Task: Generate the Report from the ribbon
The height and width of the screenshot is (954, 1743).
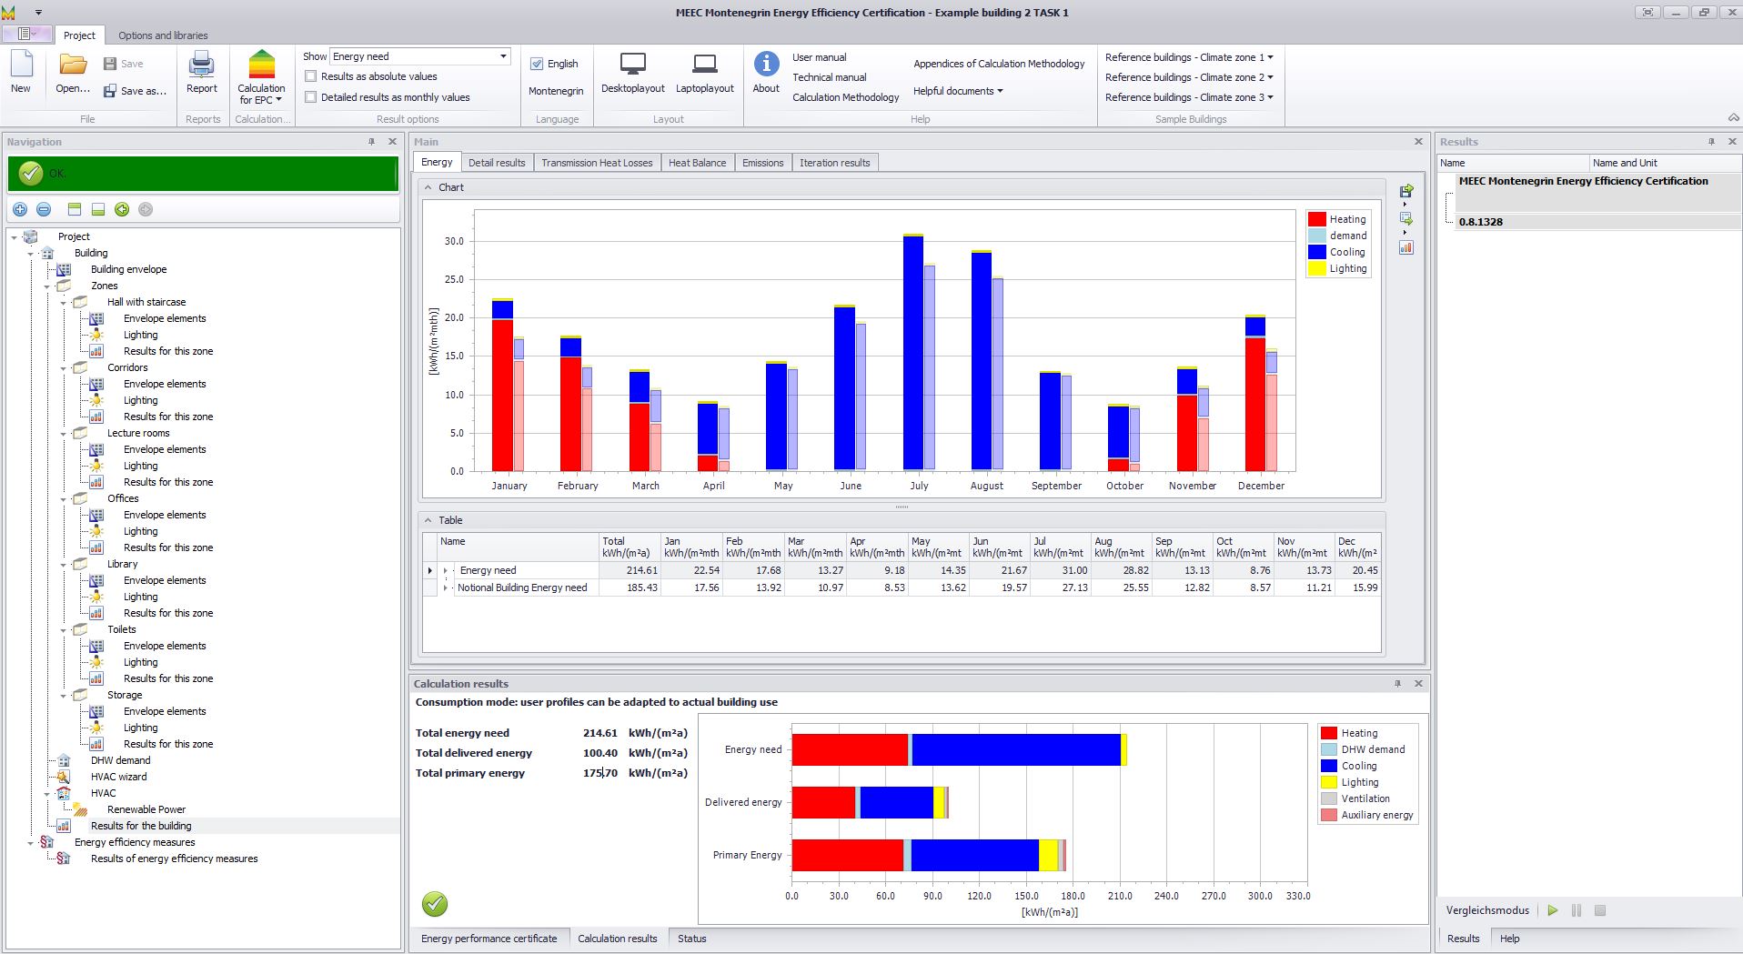Action: 201,73
